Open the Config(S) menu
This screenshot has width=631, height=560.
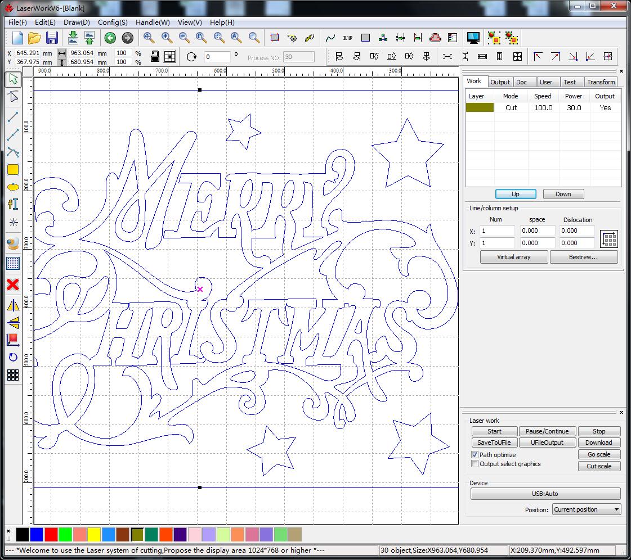(113, 22)
